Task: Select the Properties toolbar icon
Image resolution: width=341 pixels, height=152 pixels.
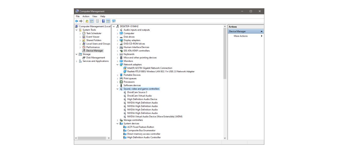Action: [98, 21]
